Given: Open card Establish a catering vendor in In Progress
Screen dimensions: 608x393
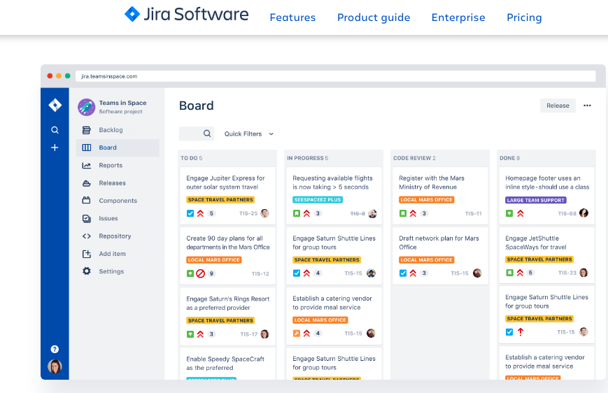Looking at the screenshot, I should 334,316.
